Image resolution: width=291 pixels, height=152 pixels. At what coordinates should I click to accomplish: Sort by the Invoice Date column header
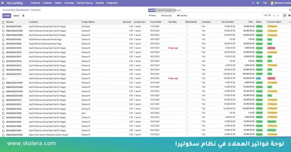click(x=155, y=22)
